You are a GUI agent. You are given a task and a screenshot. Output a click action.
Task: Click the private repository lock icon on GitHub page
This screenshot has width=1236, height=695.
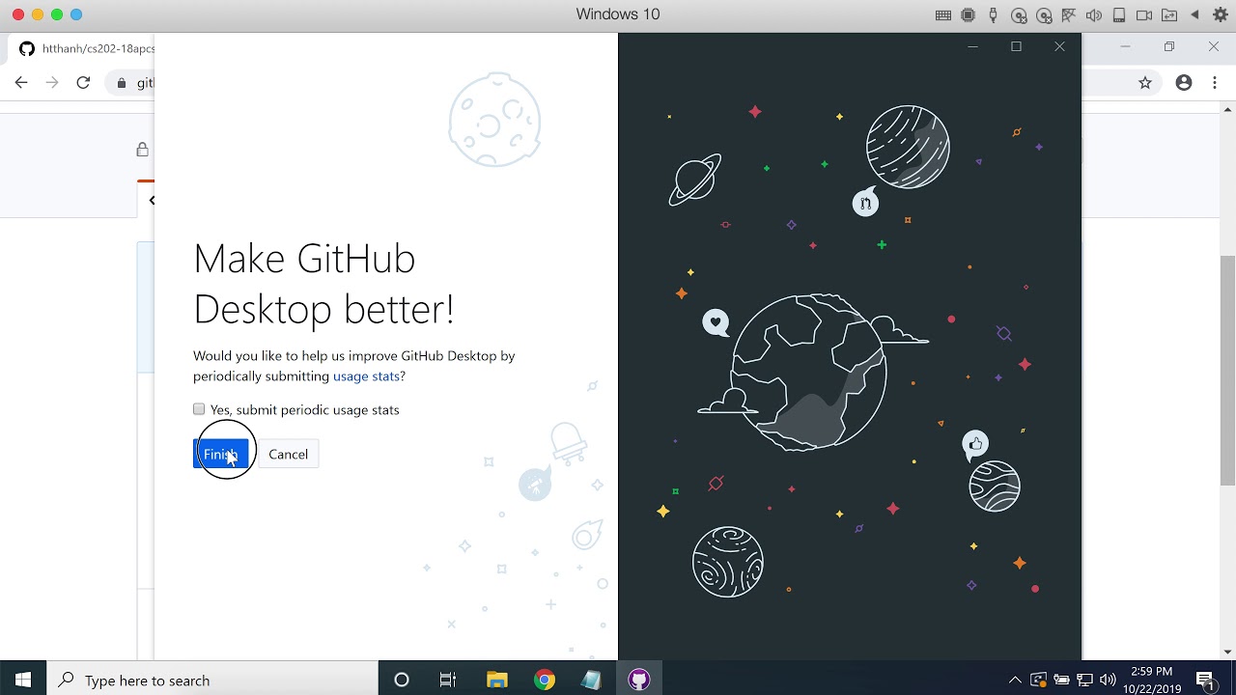click(x=143, y=150)
